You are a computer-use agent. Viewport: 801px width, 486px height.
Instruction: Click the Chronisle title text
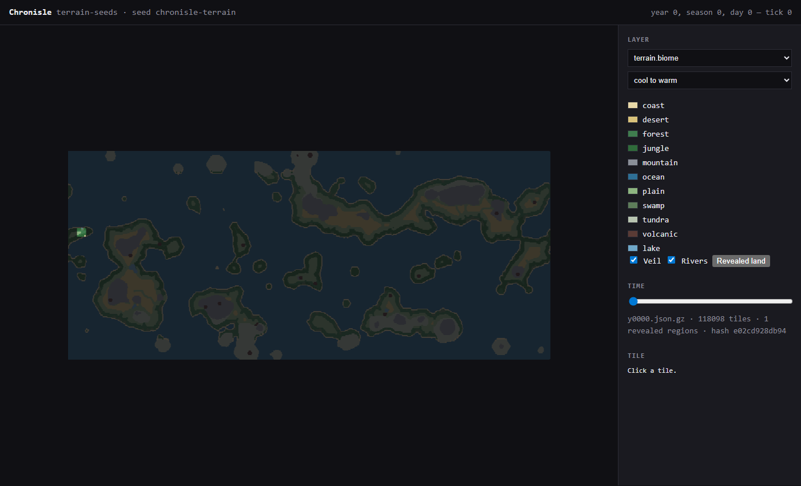(30, 12)
